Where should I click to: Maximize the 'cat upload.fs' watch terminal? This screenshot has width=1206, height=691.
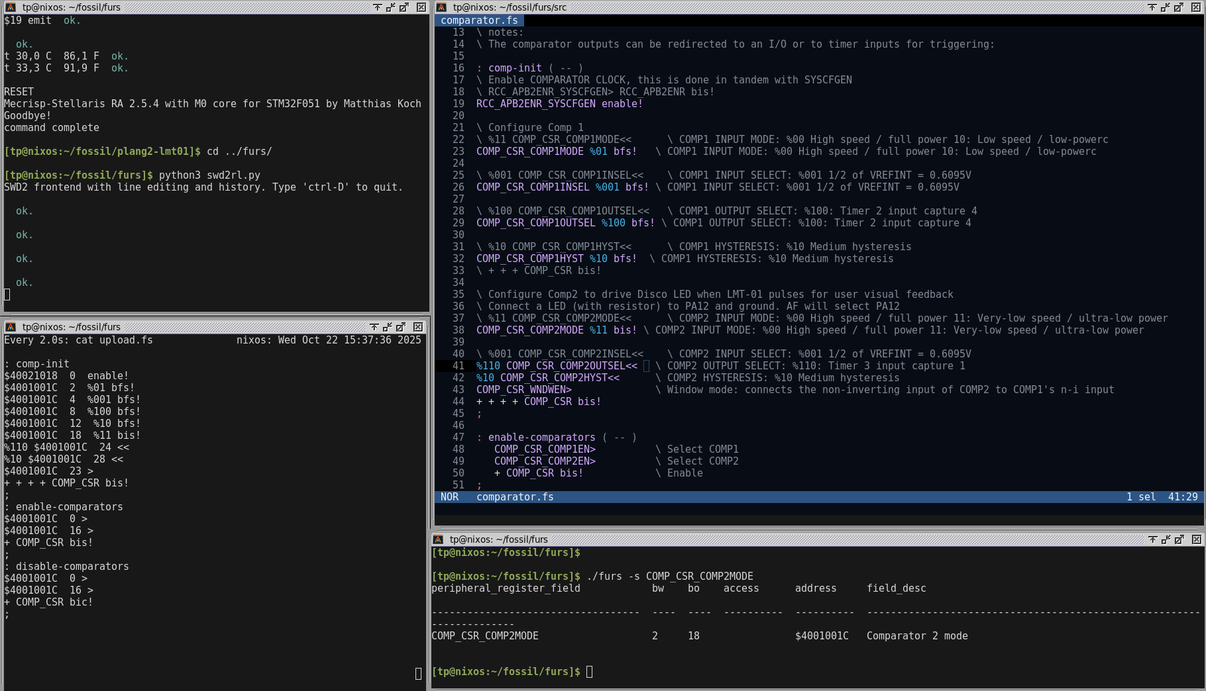point(401,327)
